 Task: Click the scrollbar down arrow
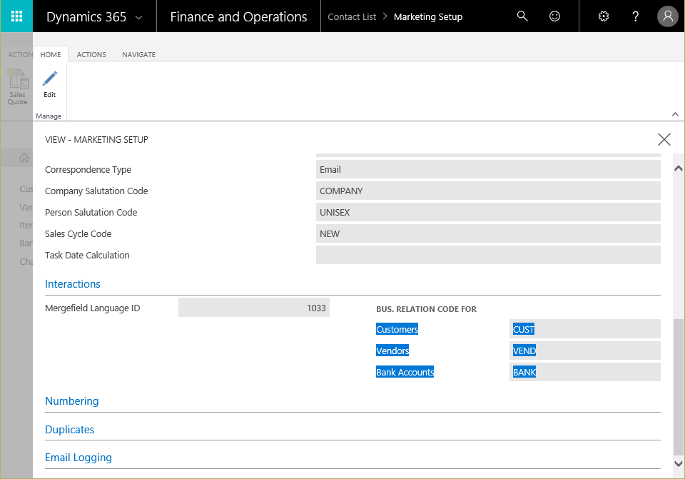(x=678, y=463)
